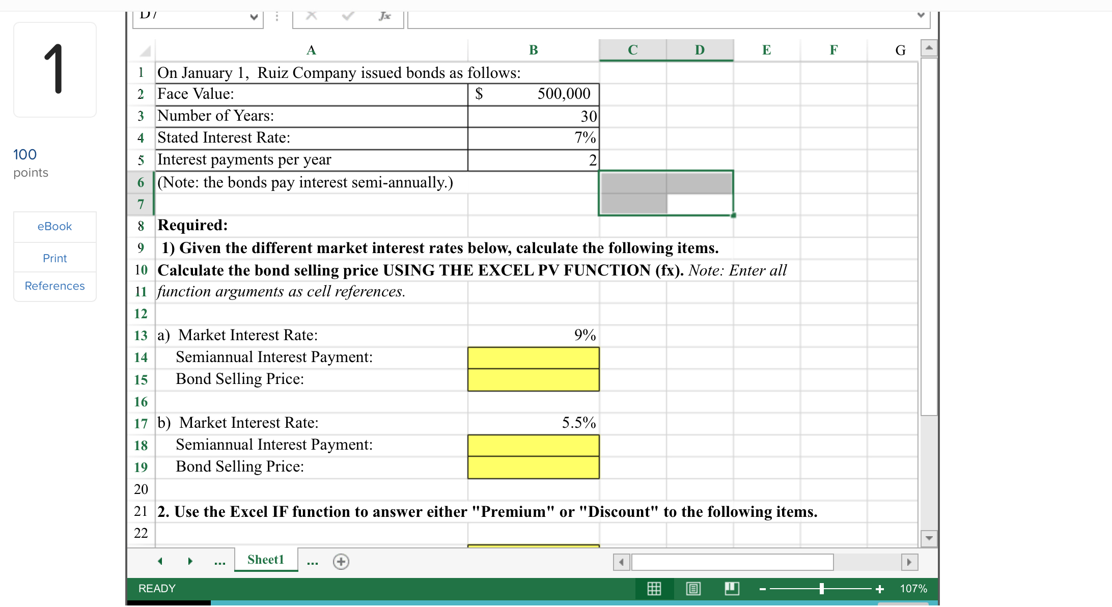Select the Page Break Preview icon
This screenshot has height=607, width=1112.
coord(732,589)
